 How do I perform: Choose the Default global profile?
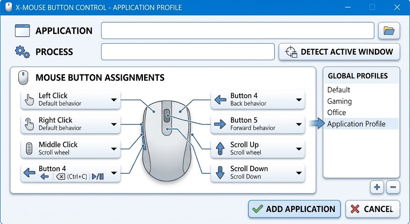pos(339,90)
